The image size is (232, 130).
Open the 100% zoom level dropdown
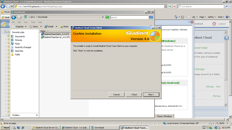pyautogui.click(x=227, y=123)
